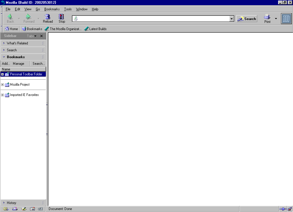Open the Bookmarks menu in the menu bar

coord(52,9)
